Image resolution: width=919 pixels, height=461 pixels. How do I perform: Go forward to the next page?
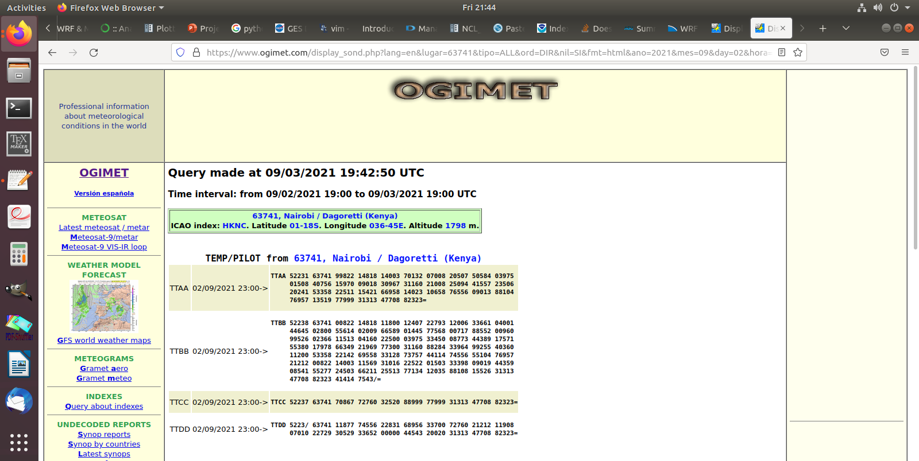point(73,52)
